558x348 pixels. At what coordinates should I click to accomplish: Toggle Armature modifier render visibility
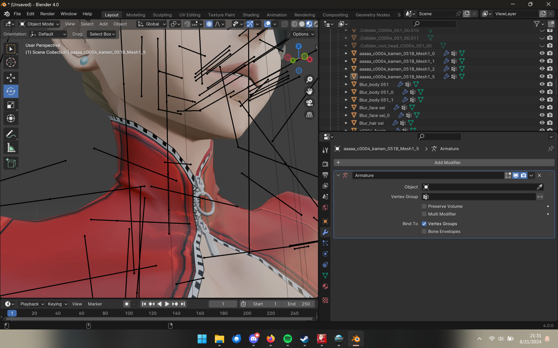point(523,175)
